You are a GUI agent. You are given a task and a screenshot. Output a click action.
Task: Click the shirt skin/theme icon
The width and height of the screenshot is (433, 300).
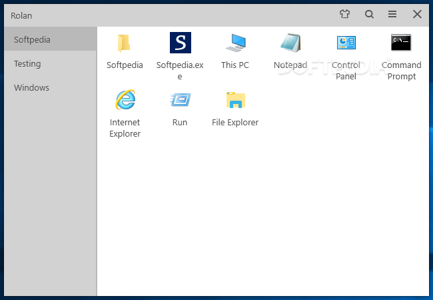pos(344,14)
